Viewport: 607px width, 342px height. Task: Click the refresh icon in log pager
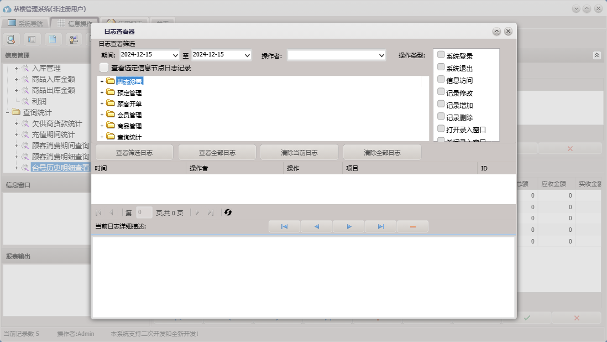coord(228,213)
